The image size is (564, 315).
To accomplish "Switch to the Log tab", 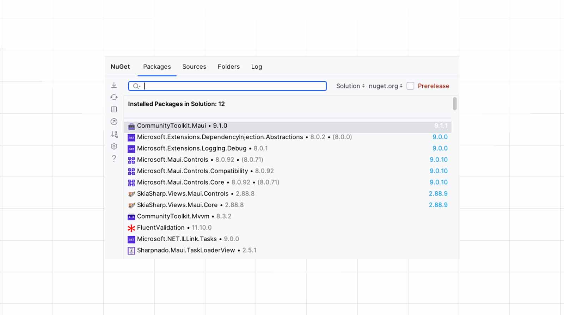I will [257, 67].
